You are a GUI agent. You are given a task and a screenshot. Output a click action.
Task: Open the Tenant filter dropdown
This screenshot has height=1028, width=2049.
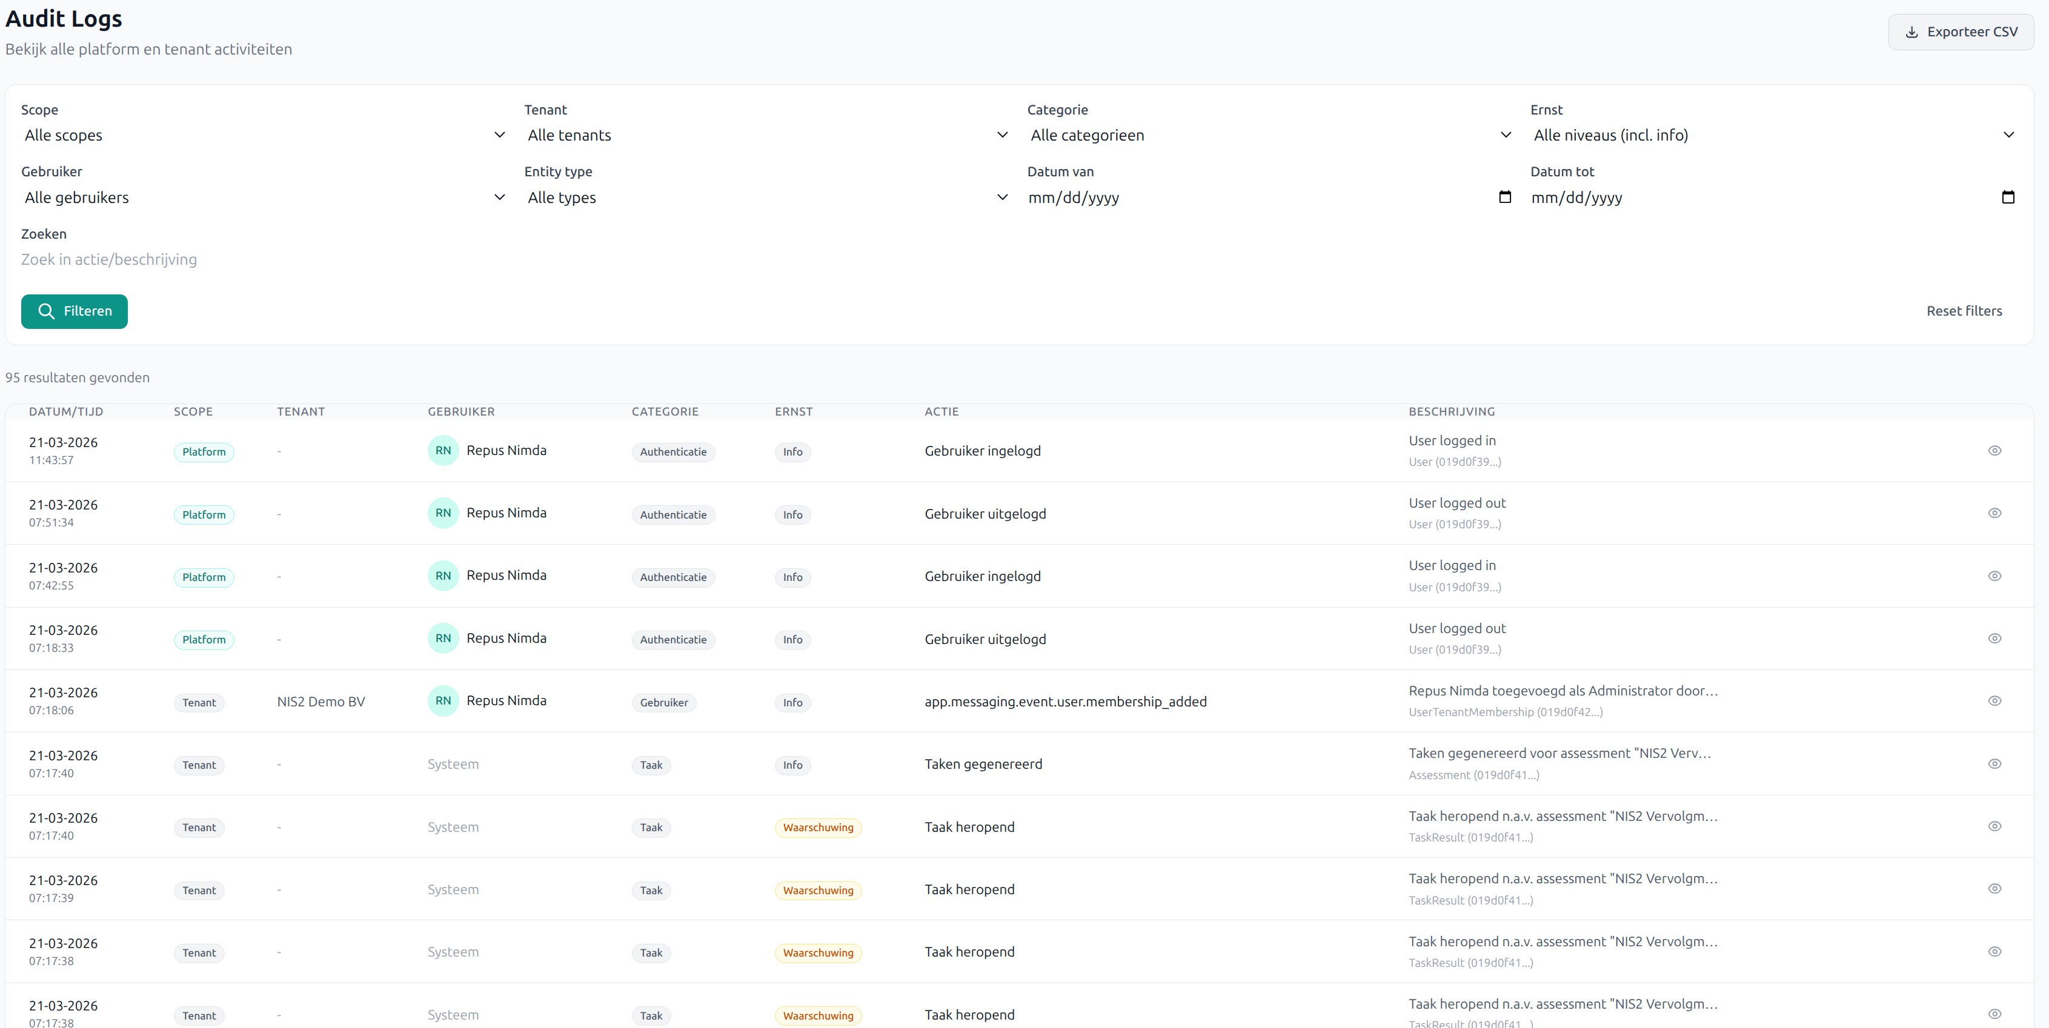click(x=766, y=135)
